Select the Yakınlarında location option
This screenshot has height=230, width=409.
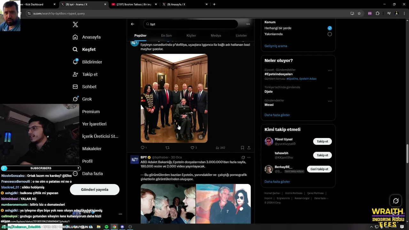pyautogui.click(x=330, y=34)
